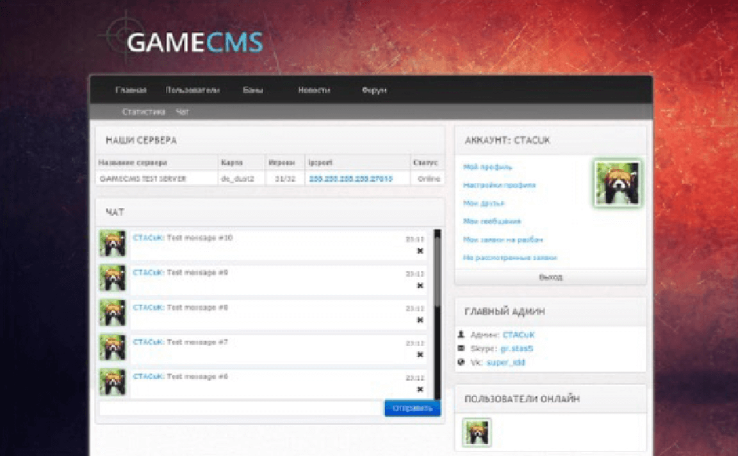This screenshot has height=456, width=738.
Task: Open the Баны page
Action: point(252,90)
